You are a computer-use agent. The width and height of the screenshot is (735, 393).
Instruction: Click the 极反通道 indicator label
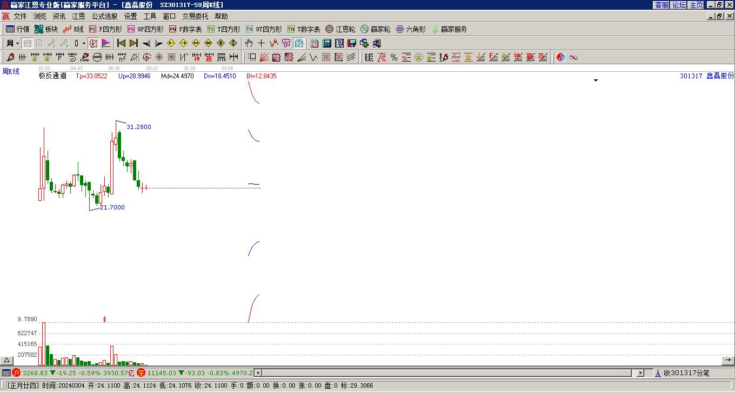coord(52,76)
